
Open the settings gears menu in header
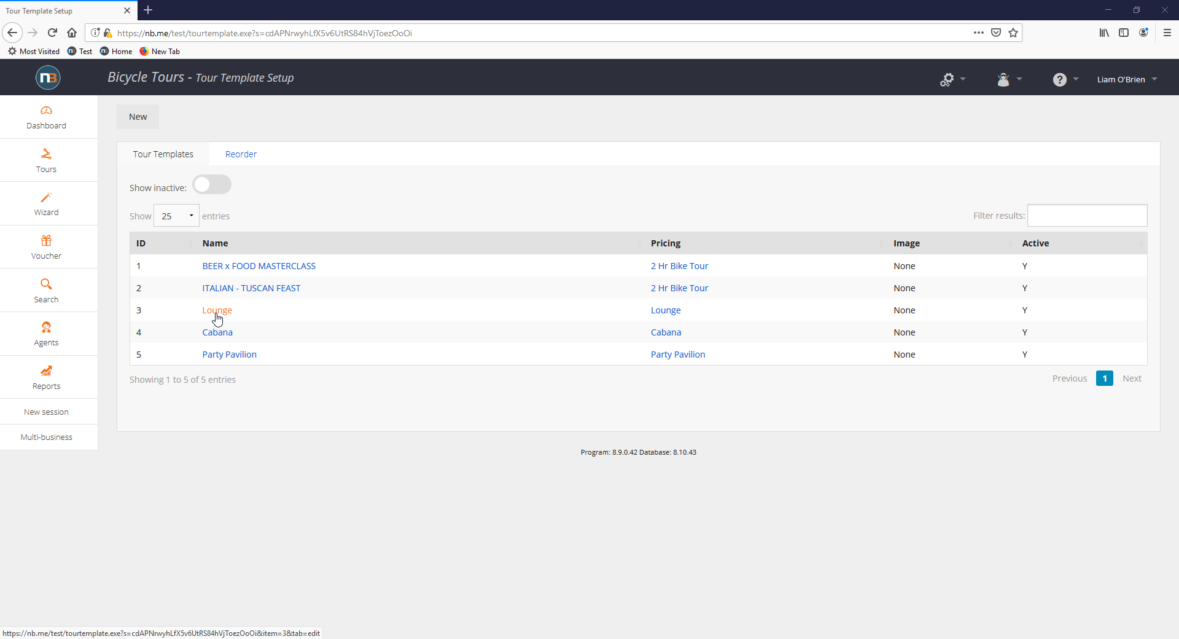coord(952,79)
